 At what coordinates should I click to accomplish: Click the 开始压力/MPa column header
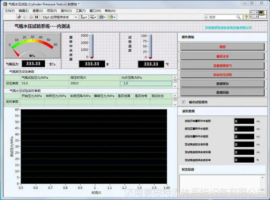coord(31,96)
